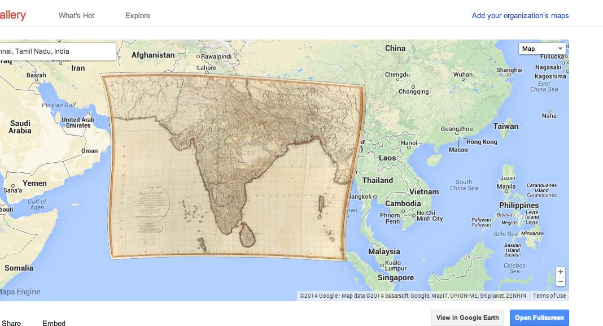This screenshot has width=603, height=326.
Task: Click the Hong Kong city label
Action: 482,142
